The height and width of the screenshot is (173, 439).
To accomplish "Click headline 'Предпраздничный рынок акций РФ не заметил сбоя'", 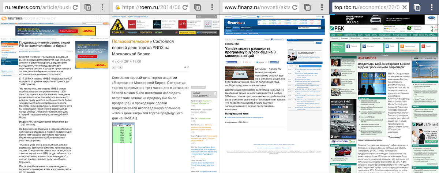I will [44, 45].
